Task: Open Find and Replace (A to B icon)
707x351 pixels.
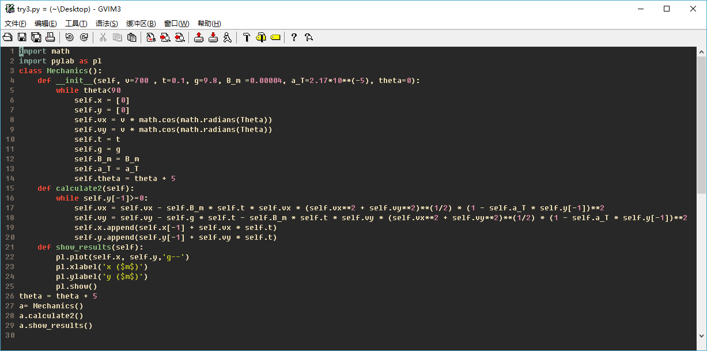Action: (x=151, y=37)
